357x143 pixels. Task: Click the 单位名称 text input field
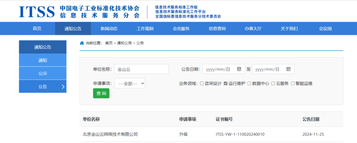click(x=141, y=69)
